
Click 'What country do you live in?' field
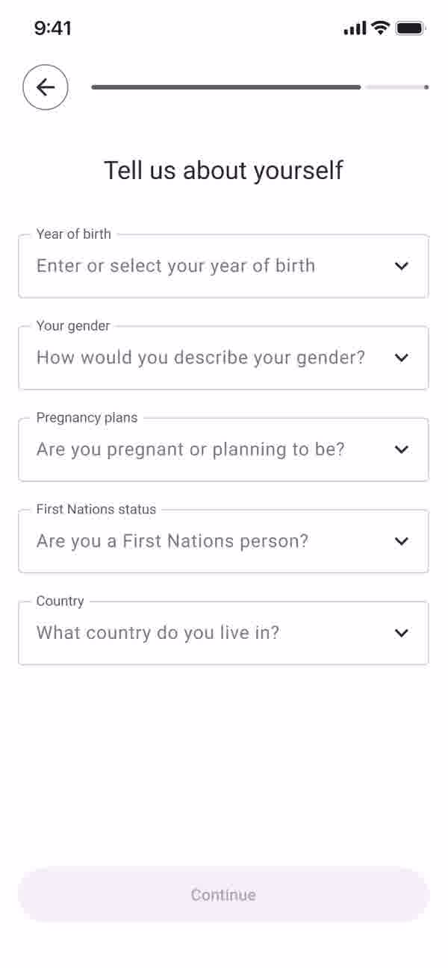pyautogui.click(x=223, y=633)
